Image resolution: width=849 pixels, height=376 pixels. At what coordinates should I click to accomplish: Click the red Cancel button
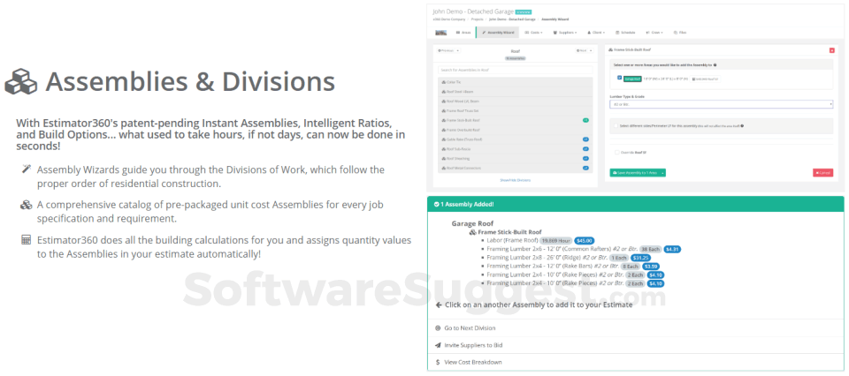click(823, 173)
